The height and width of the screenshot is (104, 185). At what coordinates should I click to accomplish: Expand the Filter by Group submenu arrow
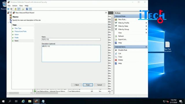(x=146, y=29)
